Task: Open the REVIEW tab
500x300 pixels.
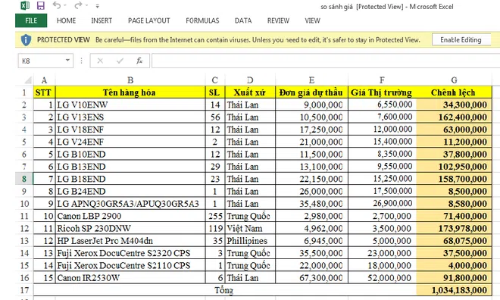Action: coord(278,20)
